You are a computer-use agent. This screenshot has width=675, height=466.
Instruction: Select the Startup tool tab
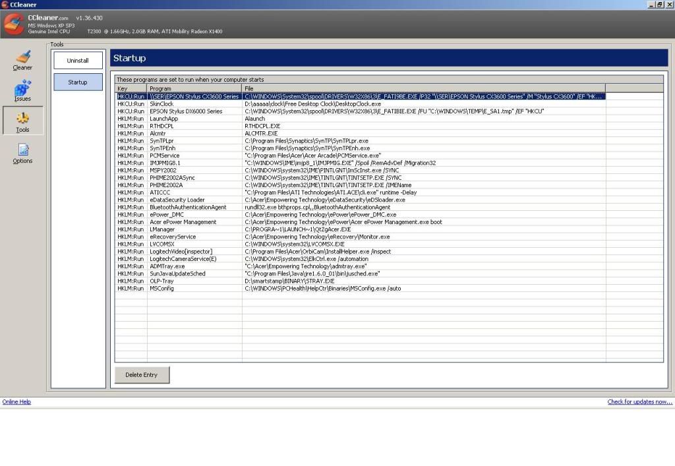point(78,82)
